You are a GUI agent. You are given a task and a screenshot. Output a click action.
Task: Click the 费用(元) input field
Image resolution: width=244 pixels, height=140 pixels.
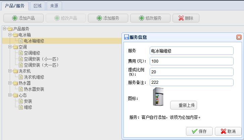191,61
